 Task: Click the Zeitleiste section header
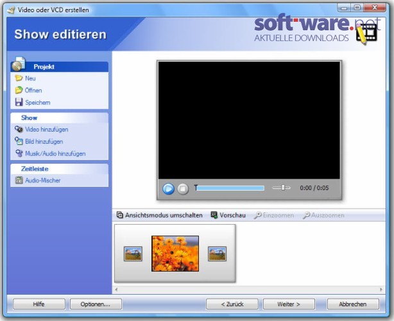pos(60,169)
